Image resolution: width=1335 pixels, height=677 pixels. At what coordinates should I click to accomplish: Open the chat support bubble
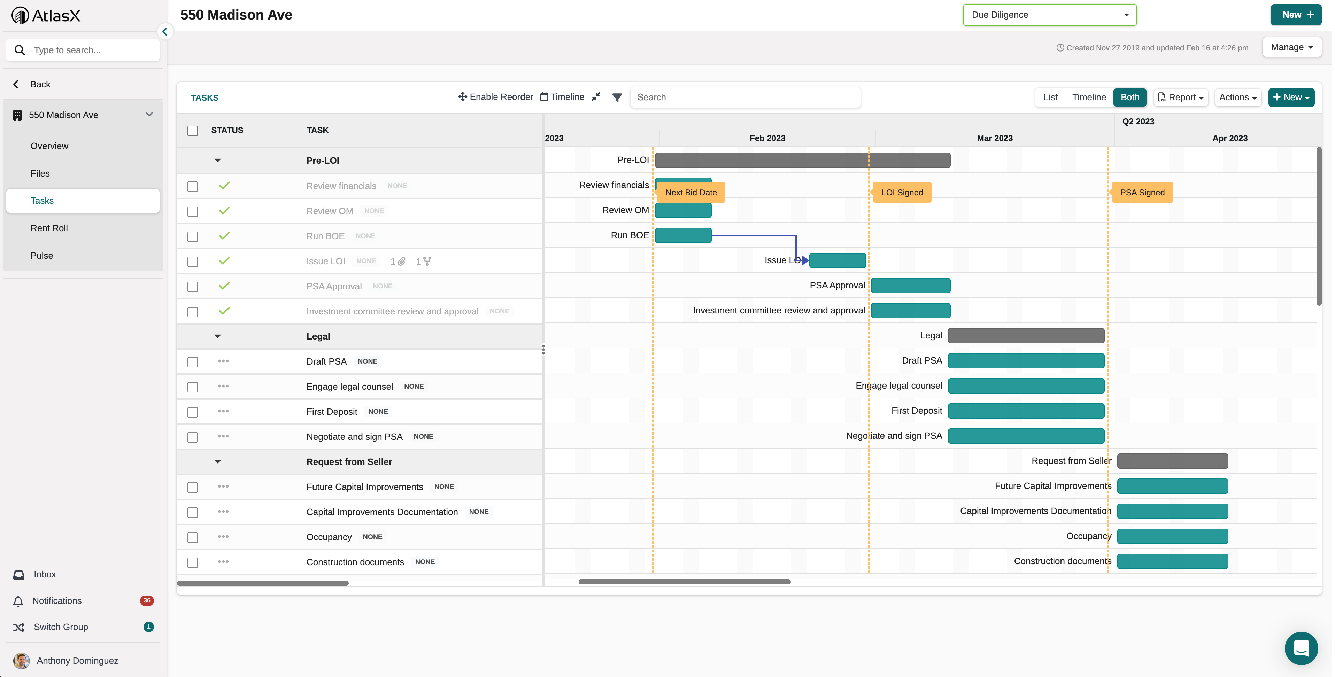pos(1301,648)
